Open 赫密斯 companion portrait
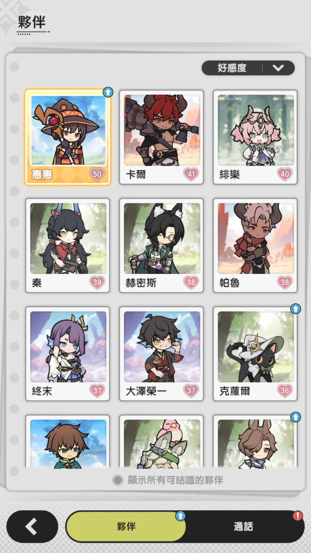Screen dimensions: 311x553 tap(161, 246)
